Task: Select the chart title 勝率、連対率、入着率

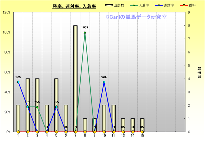Action: pos(74,6)
